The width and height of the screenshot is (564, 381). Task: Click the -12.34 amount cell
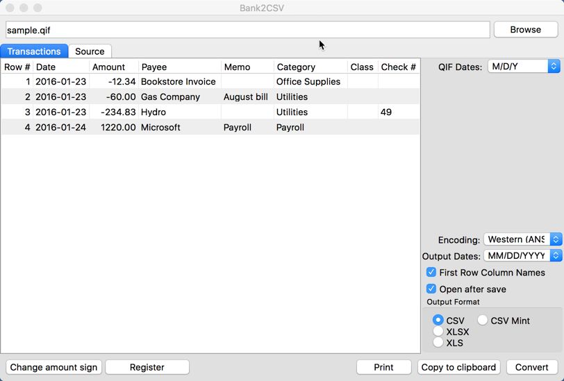(x=114, y=82)
